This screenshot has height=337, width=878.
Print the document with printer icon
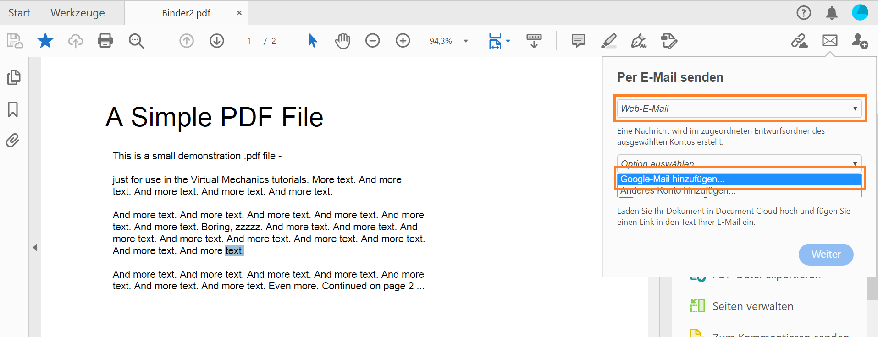coord(105,41)
